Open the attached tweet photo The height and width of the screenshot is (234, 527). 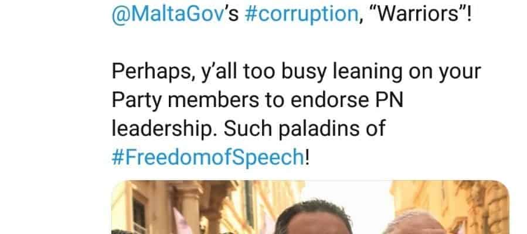(310, 207)
